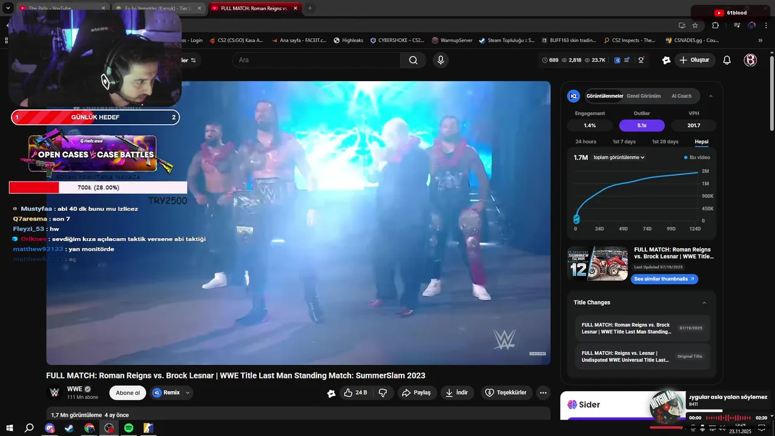Select the AI Coach tab
Image resolution: width=775 pixels, height=436 pixels.
point(681,96)
